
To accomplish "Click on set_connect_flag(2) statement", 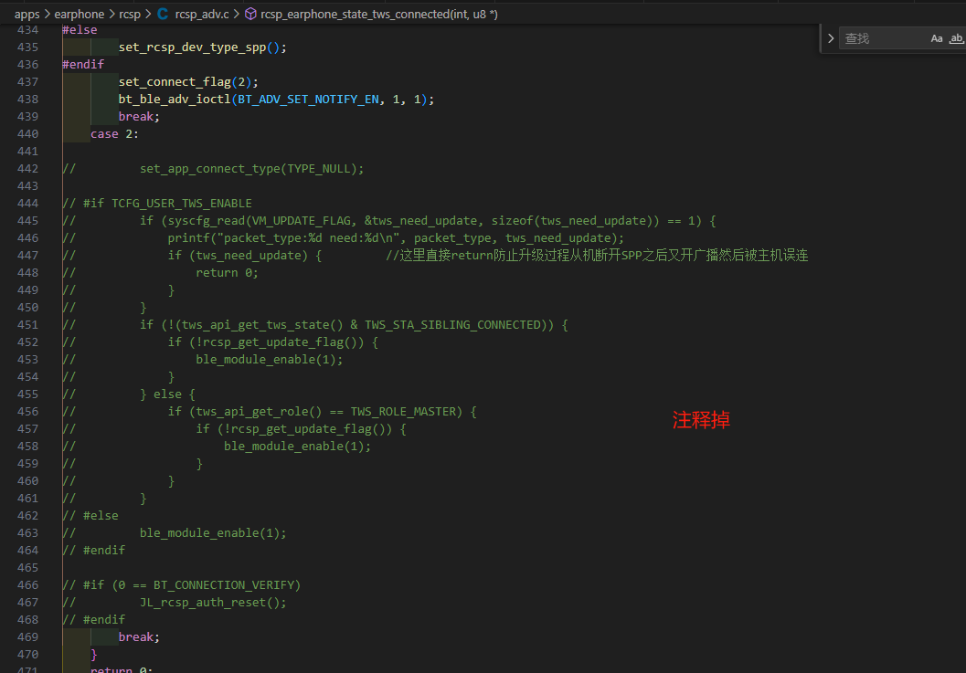I will click(188, 82).
